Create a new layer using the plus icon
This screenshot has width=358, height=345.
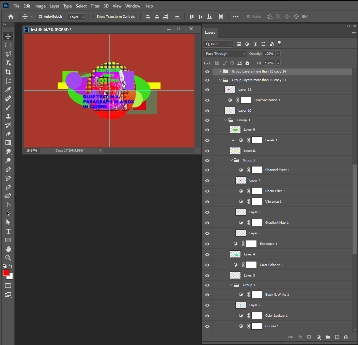click(337, 337)
